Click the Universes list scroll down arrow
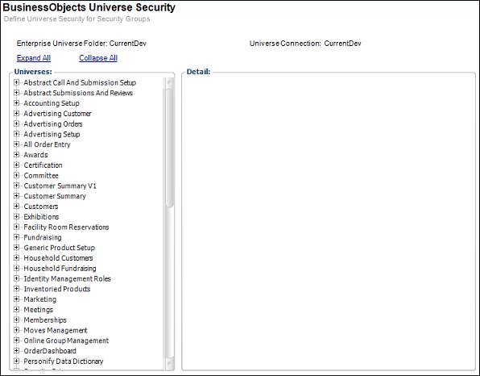This screenshot has width=480, height=376. [x=169, y=364]
